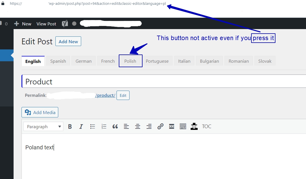
Task: Click the Add New post button
Action: [68, 42]
